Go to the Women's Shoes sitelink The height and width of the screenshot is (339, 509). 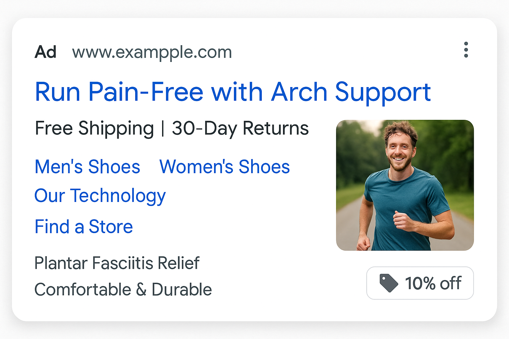click(x=225, y=167)
